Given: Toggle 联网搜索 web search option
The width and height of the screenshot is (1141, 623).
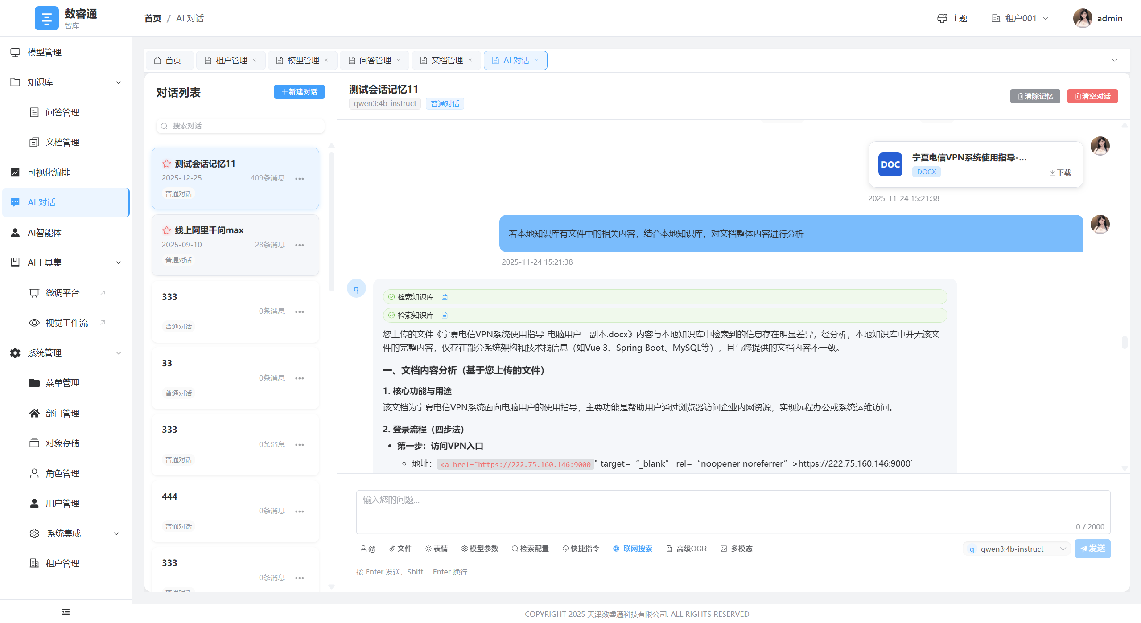Looking at the screenshot, I should [x=632, y=549].
